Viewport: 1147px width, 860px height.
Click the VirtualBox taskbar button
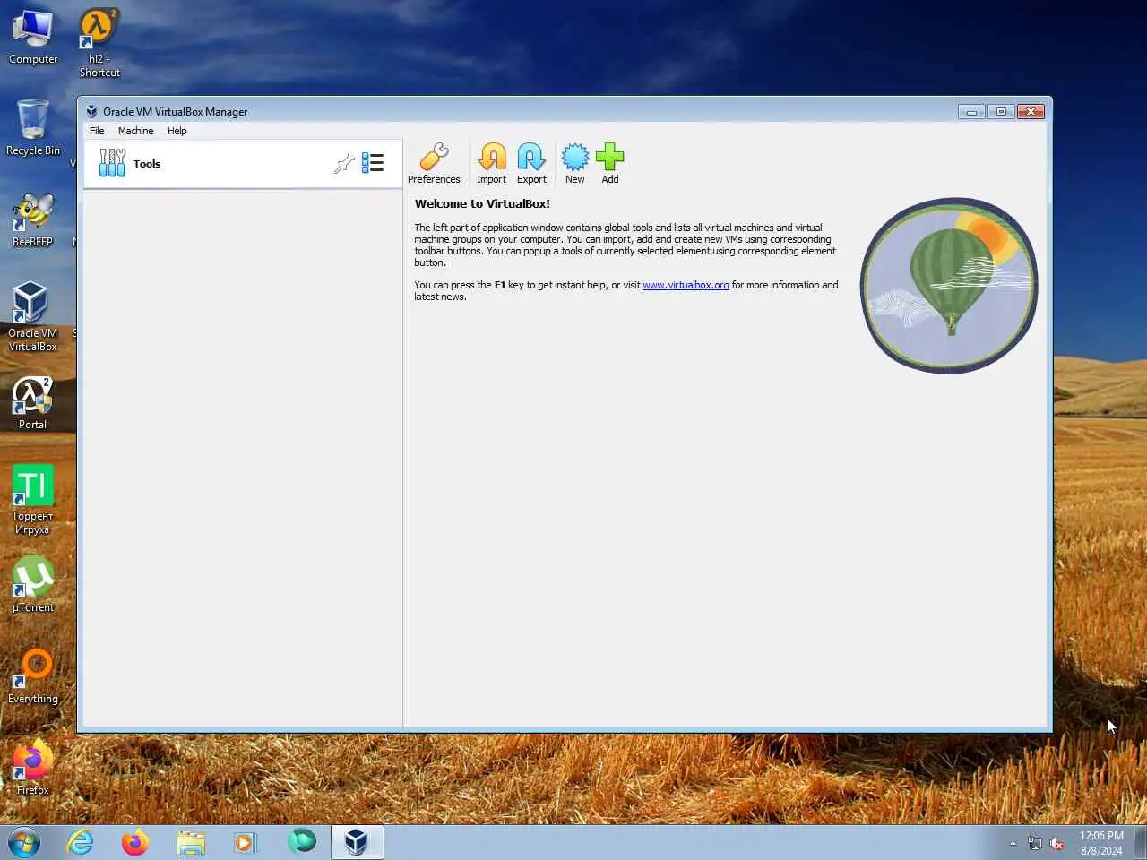click(357, 842)
